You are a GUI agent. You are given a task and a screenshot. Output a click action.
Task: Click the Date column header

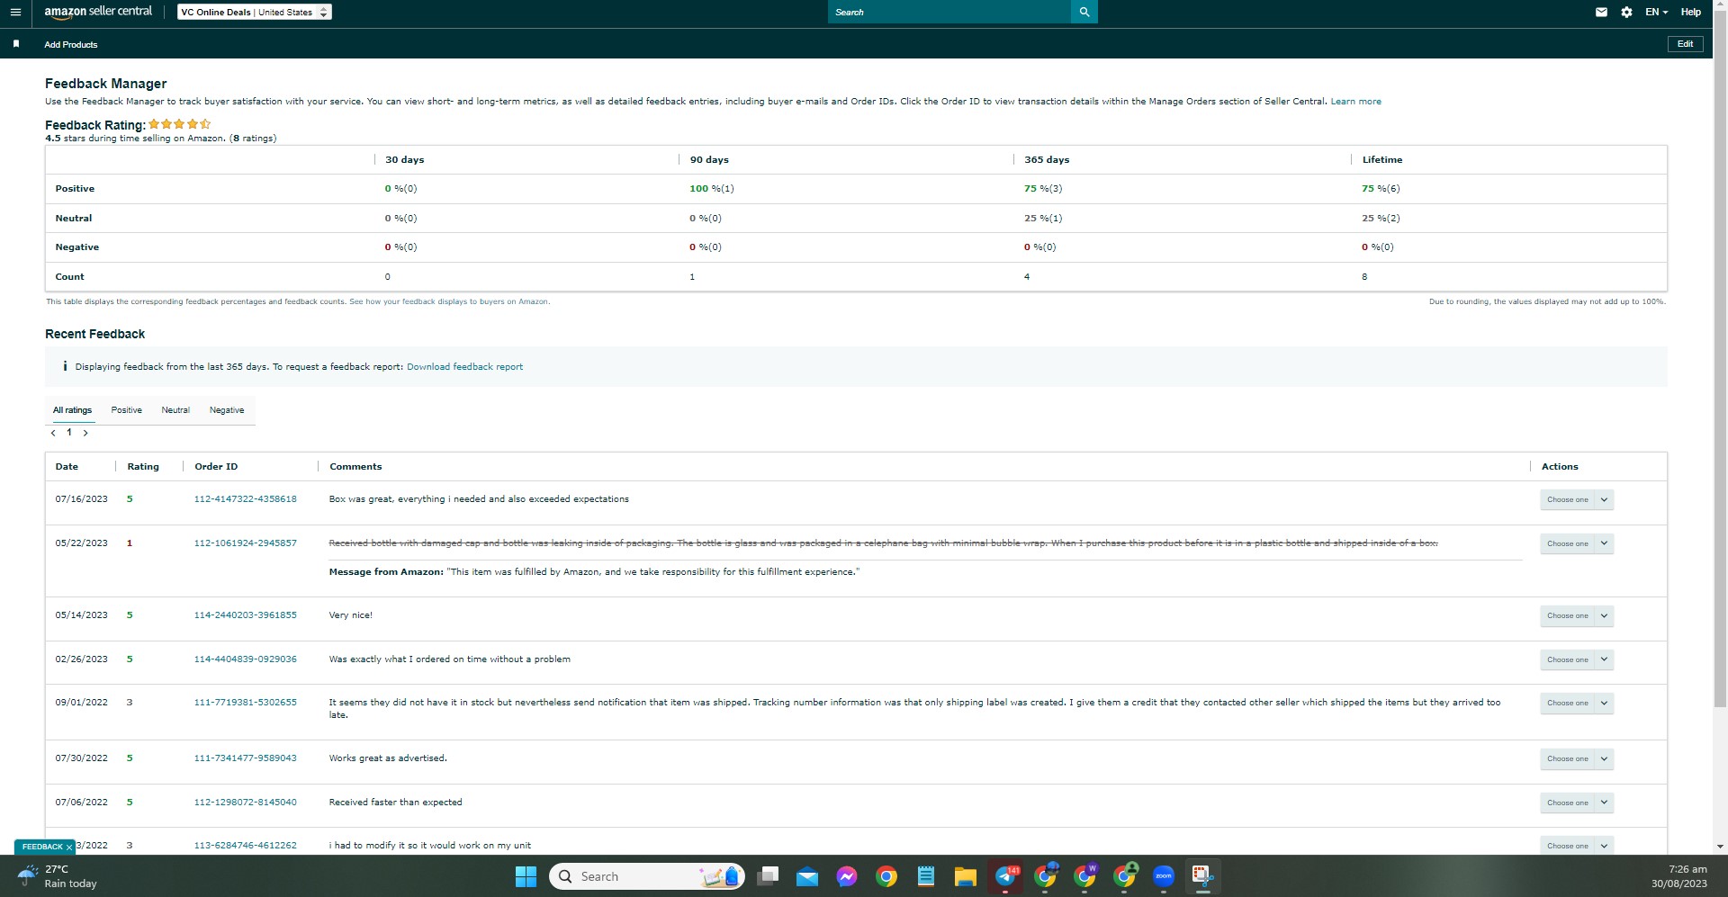(x=67, y=467)
